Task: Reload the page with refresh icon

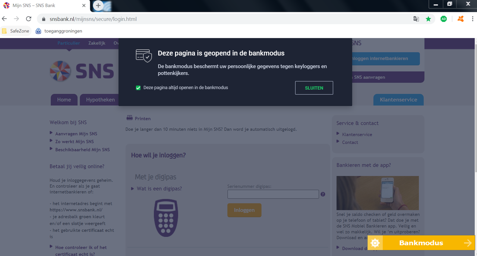Action: click(x=28, y=19)
